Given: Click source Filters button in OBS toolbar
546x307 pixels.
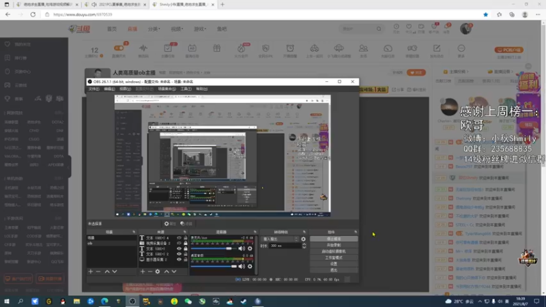Looking at the screenshot, I should pyautogui.click(x=186, y=224).
